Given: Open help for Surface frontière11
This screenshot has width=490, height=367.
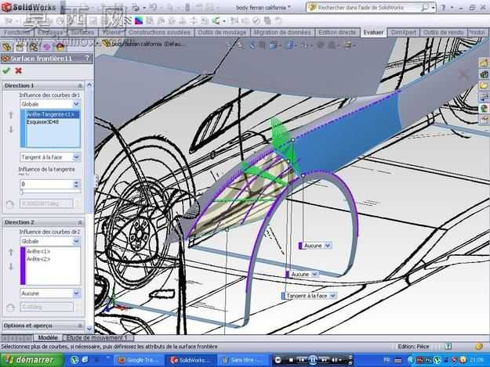Looking at the screenshot, I should coord(87,59).
